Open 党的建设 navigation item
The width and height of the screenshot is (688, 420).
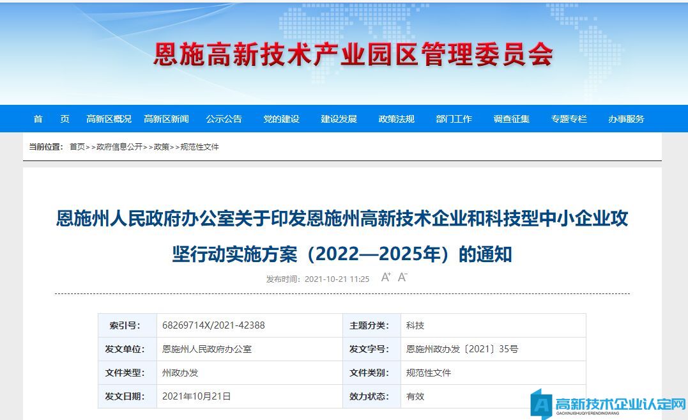point(281,119)
